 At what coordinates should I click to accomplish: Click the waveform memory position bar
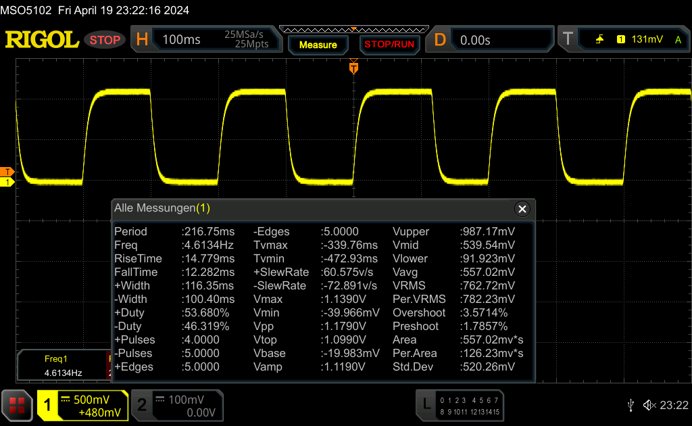coord(353,29)
